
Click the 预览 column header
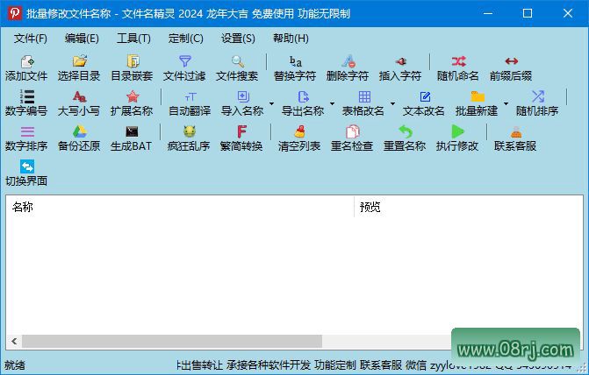(469, 207)
